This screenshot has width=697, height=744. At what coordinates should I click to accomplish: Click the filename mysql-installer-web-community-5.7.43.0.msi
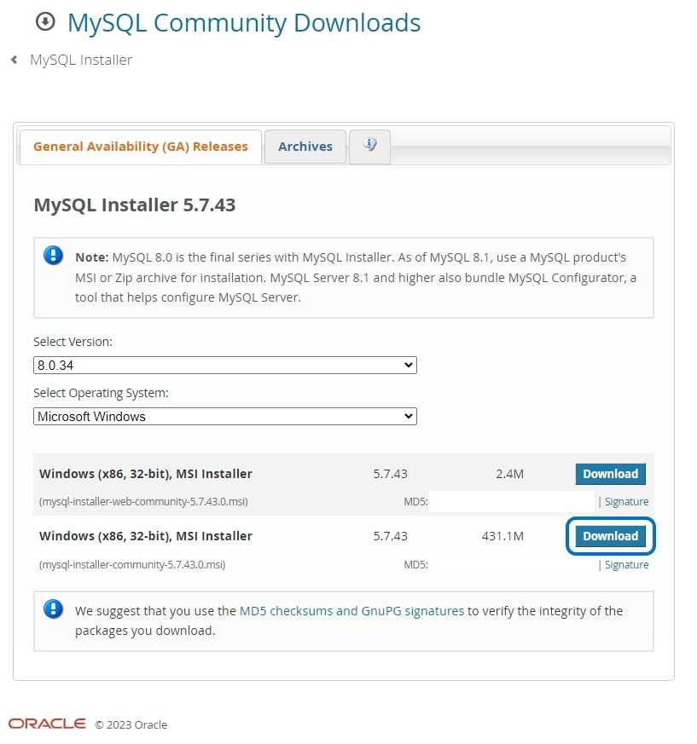(143, 501)
